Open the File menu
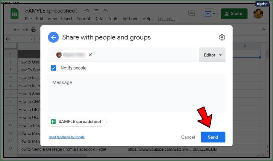The height and width of the screenshot is (161, 273). coord(28,19)
